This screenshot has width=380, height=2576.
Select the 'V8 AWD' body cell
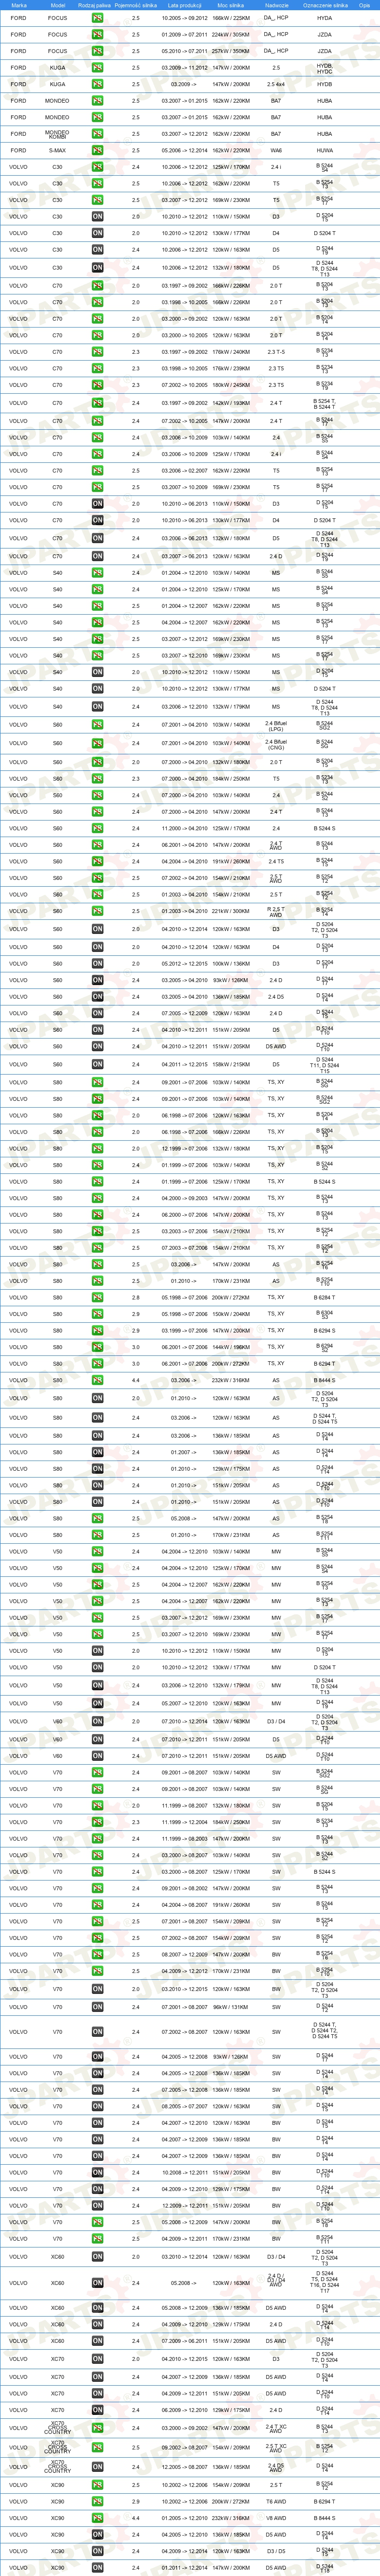click(276, 2518)
